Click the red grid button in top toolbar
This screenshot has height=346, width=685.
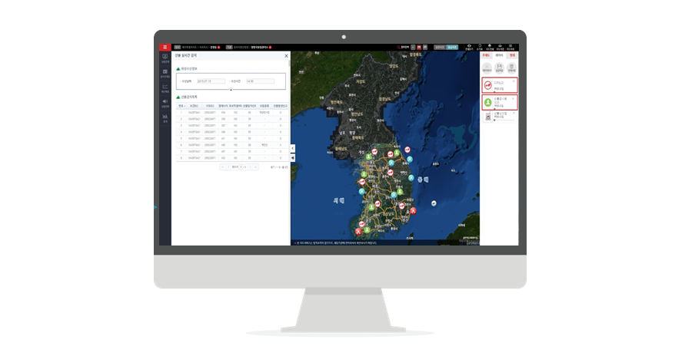click(x=419, y=47)
